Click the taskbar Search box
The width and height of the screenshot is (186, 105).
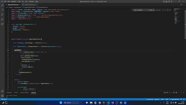pos(74,103)
